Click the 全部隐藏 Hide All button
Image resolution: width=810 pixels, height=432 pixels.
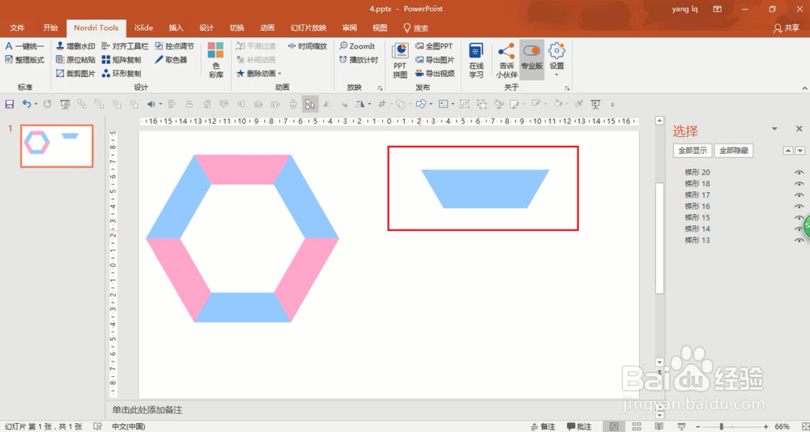pyautogui.click(x=734, y=151)
